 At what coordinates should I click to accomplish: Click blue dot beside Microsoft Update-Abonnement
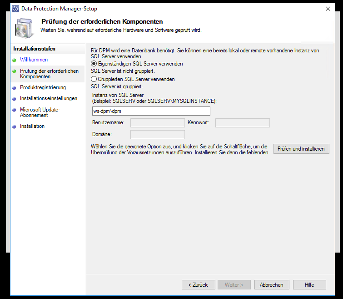pos(14,110)
